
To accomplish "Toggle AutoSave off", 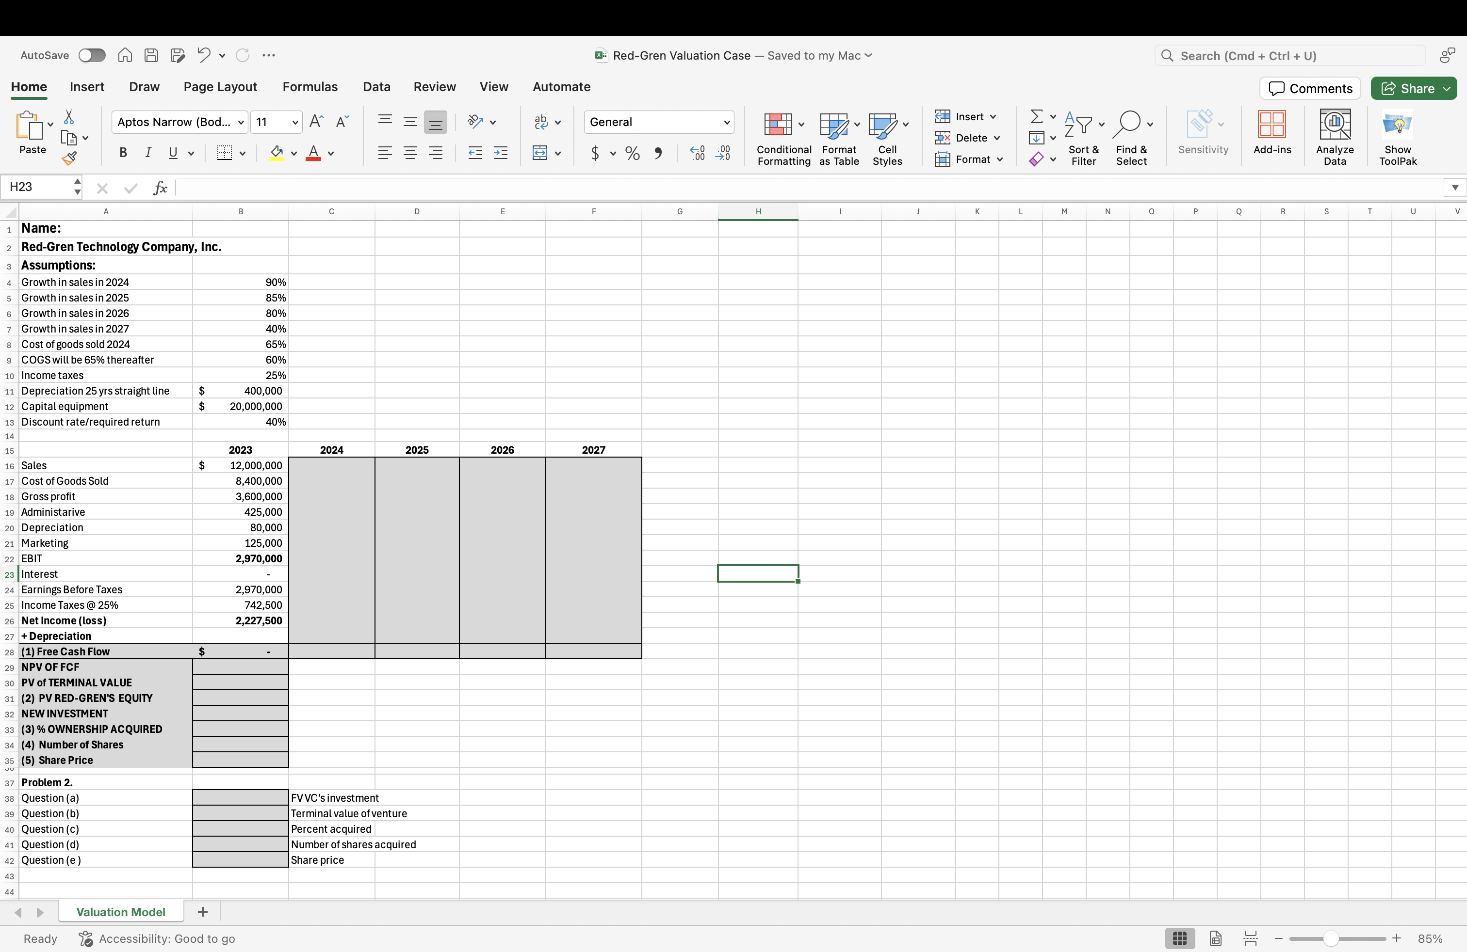I will [92, 55].
